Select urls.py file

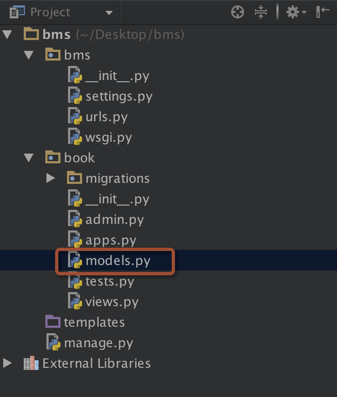point(106,117)
